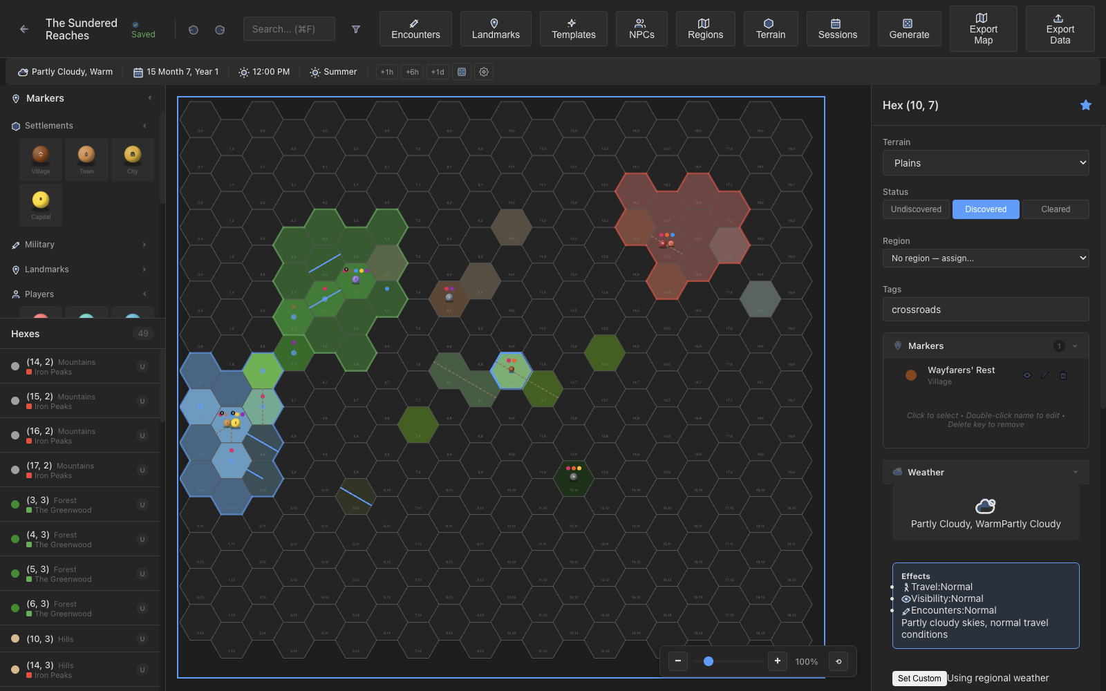
Task: Click the undo icon
Action: point(194,30)
